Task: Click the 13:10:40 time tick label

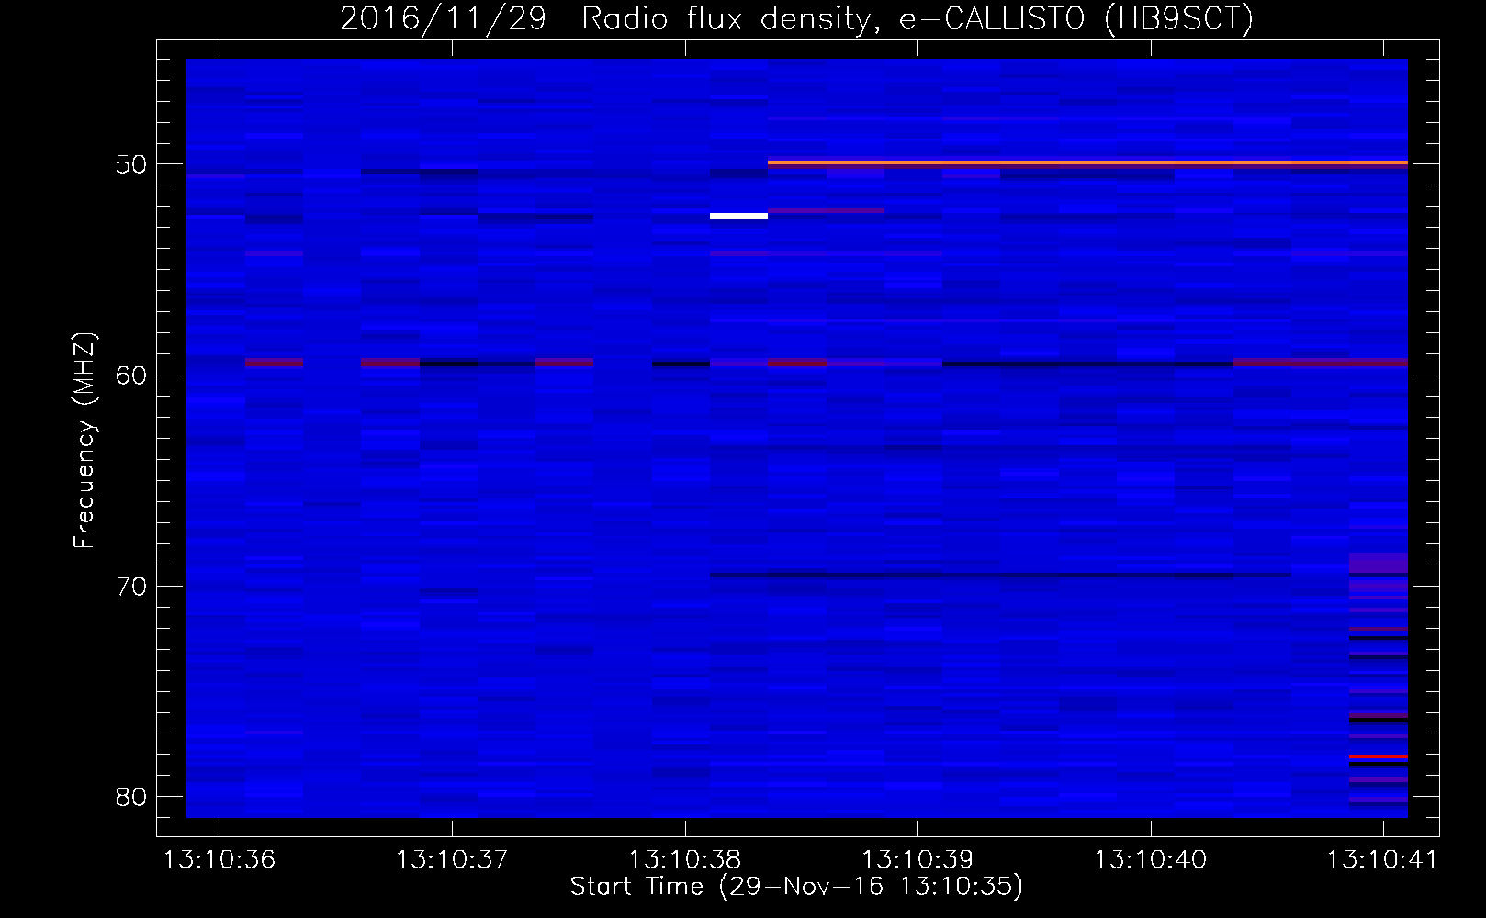Action: pyautogui.click(x=1150, y=860)
